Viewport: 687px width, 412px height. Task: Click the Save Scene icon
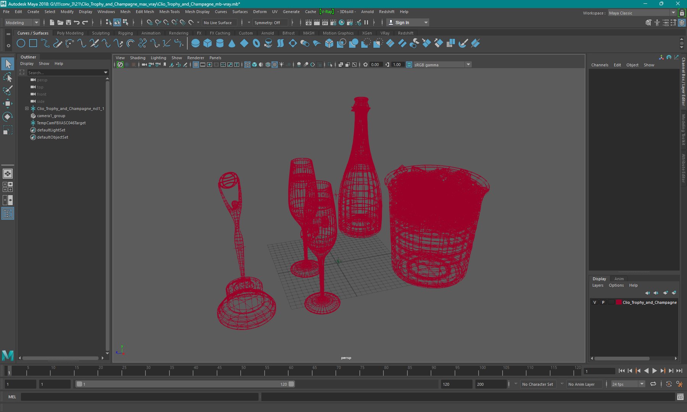(x=68, y=23)
